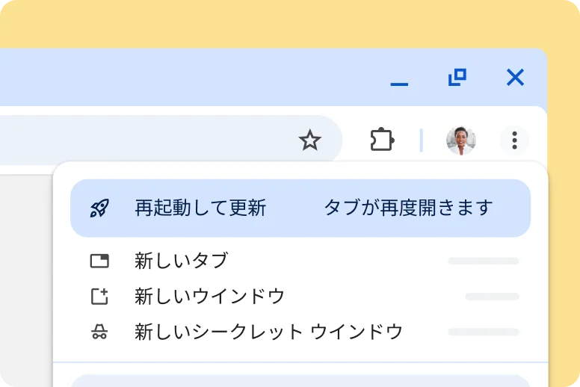Open 新しいシークレット ウインドウ from the menu
580x387 pixels.
coord(268,332)
